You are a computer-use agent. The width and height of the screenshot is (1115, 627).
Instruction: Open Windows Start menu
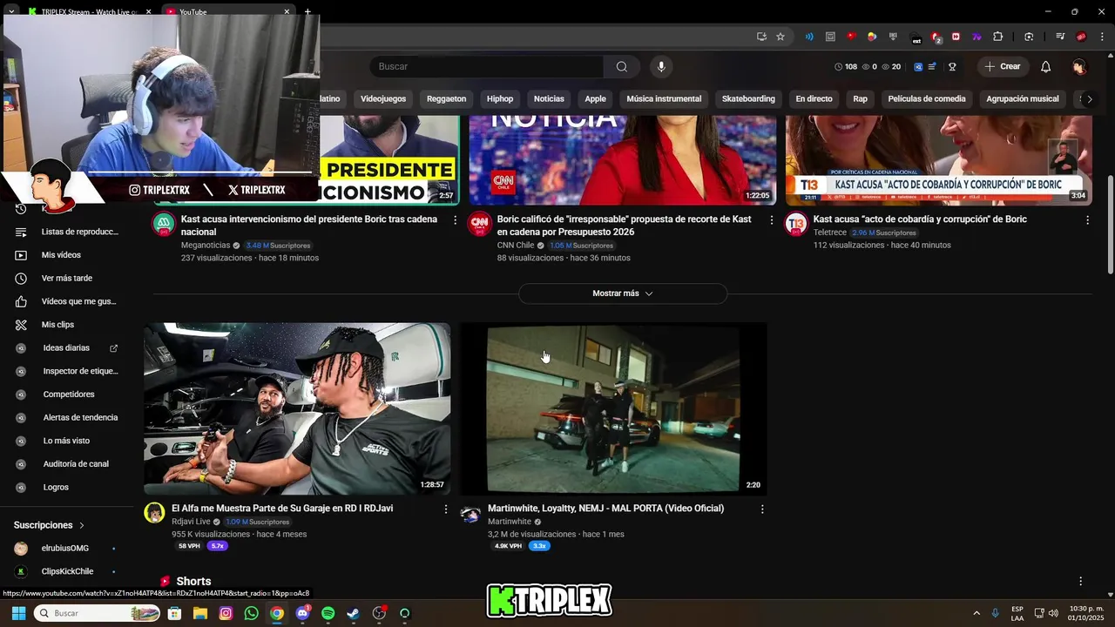coord(18,613)
